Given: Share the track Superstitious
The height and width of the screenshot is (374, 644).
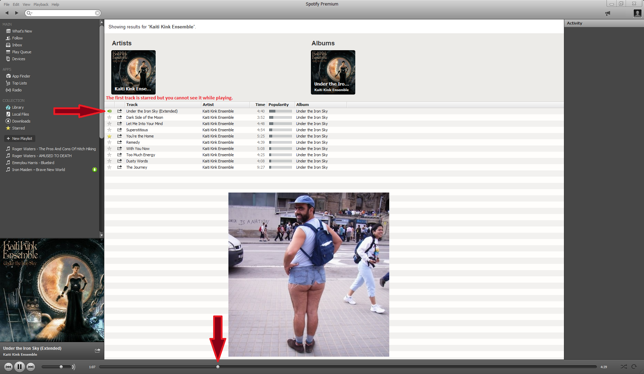Looking at the screenshot, I should [x=120, y=130].
